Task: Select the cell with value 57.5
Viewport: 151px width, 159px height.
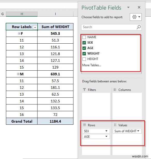Action: tap(55, 81)
